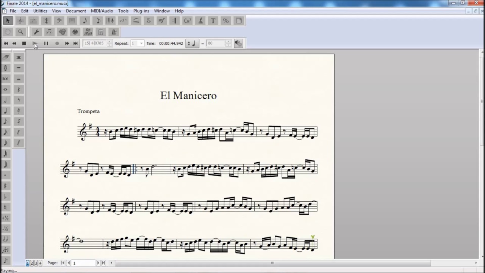This screenshot has width=485, height=273.
Task: Open playback settings speaker icon
Action: coord(238,43)
